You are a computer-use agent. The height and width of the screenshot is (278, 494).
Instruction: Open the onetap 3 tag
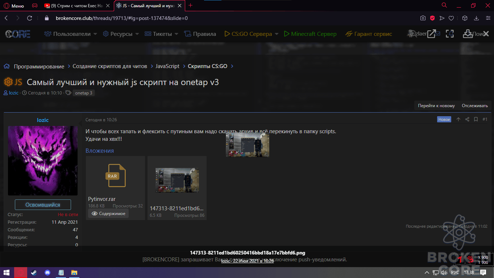pos(84,93)
